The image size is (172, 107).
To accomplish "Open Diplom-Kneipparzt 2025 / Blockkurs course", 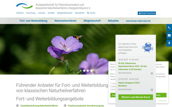I will (129, 84).
